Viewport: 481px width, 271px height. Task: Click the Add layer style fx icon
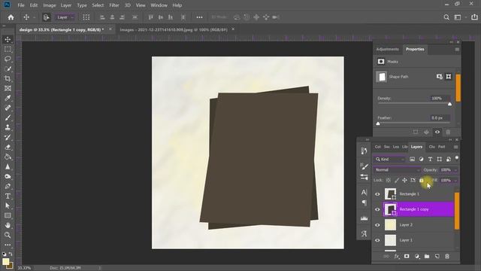397,256
